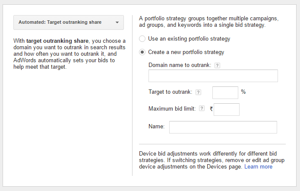Image resolution: width=300 pixels, height=191 pixels.
Task: Focus the Maximum bid limit amount field
Action: (227, 110)
